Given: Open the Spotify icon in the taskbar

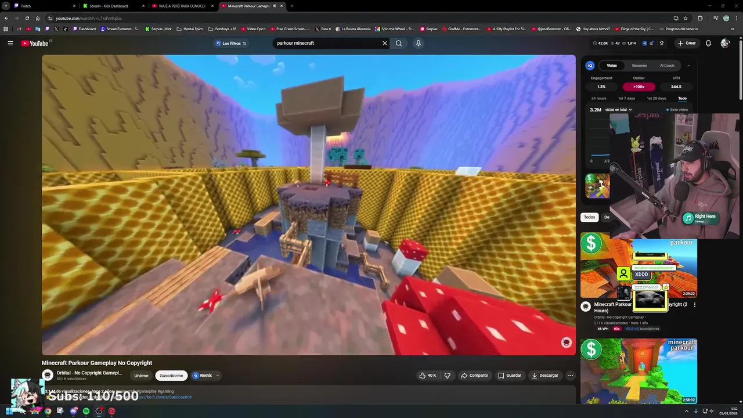Looking at the screenshot, I should coord(86,411).
